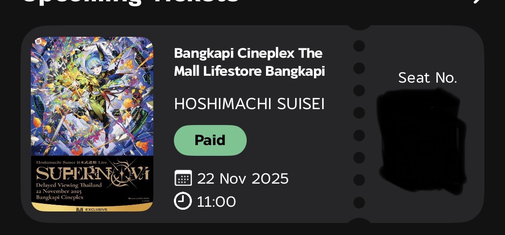Click the 22 Nov 2025 date text
Image resolution: width=505 pixels, height=235 pixels.
coord(243,178)
